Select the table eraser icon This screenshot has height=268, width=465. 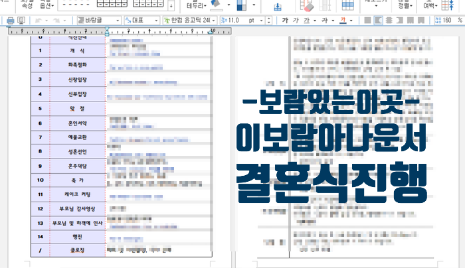pos(307,5)
